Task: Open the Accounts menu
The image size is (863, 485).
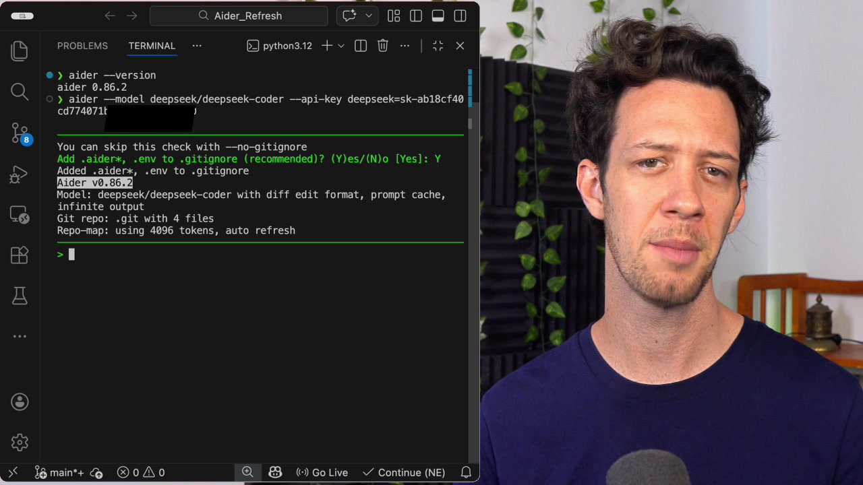Action: (20, 402)
